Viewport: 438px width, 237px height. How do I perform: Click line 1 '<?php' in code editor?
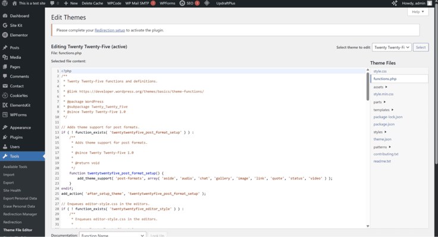click(x=67, y=71)
